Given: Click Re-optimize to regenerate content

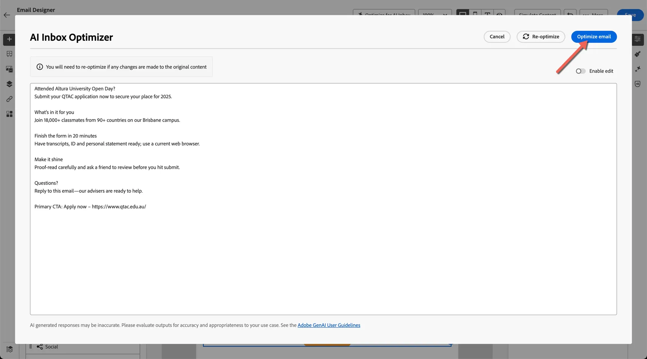Looking at the screenshot, I should coord(541,37).
